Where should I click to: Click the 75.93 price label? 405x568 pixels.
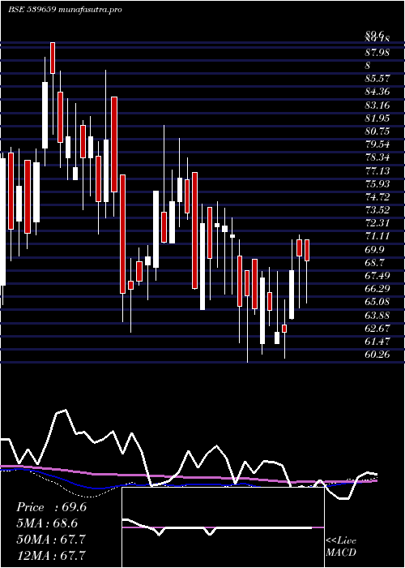(377, 183)
